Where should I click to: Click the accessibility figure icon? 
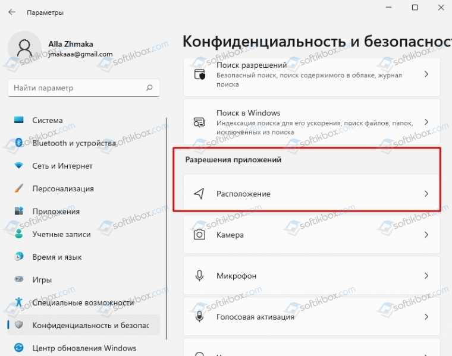[19, 302]
